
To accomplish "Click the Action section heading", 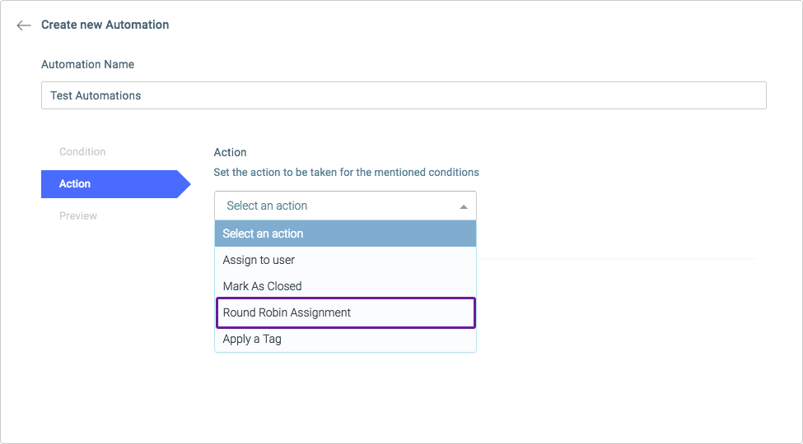I will pos(230,152).
